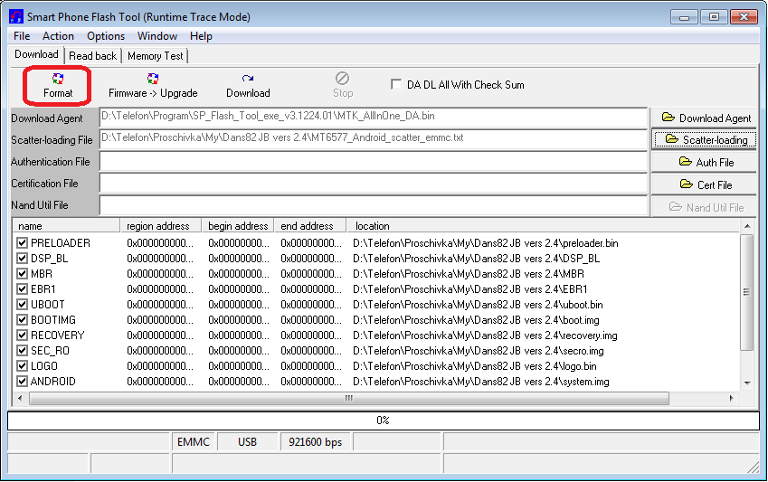
Task: Uncheck the RECOVERY partition
Action: point(22,335)
